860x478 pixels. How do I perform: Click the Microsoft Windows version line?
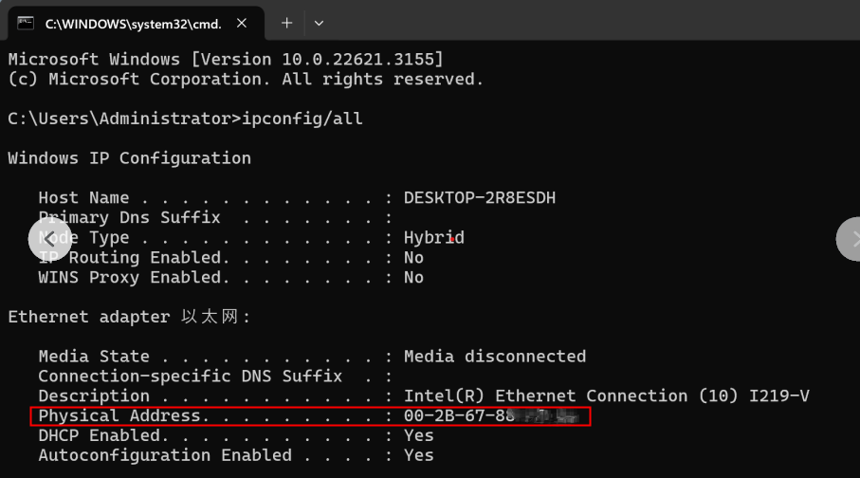point(226,59)
